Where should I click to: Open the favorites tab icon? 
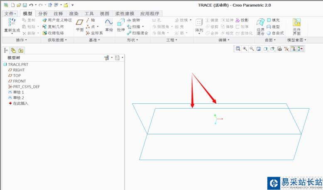click(x=21, y=51)
